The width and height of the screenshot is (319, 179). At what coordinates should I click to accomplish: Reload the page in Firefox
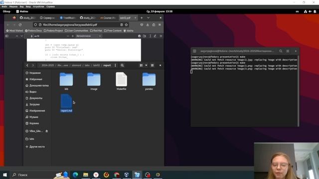point(20,25)
